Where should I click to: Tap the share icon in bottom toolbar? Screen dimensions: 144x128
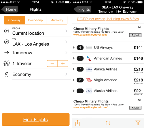click(x=77, y=123)
